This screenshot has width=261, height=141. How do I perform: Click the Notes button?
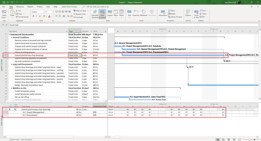click(x=171, y=11)
